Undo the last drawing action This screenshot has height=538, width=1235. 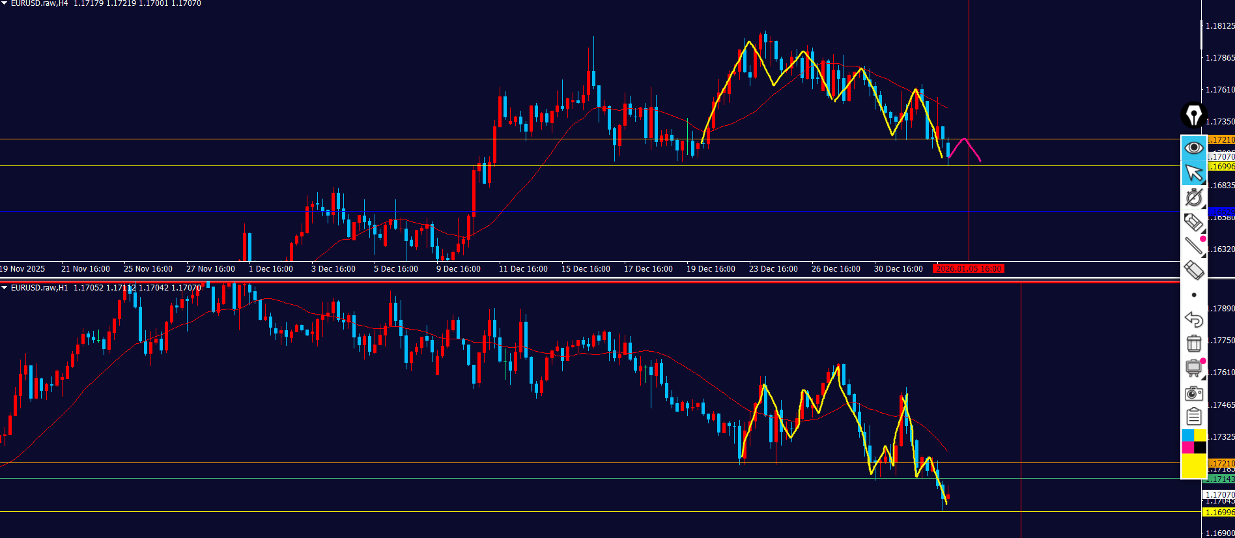tap(1193, 319)
